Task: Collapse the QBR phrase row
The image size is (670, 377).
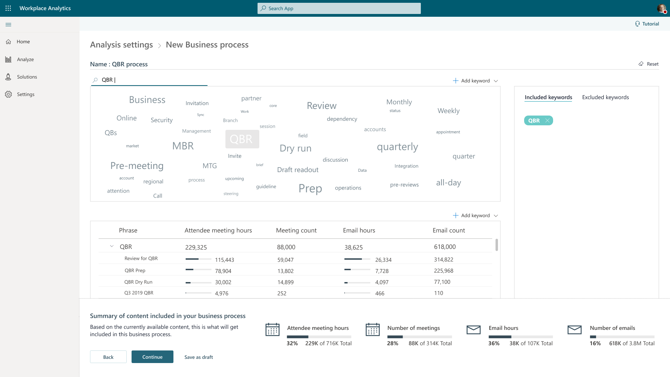Action: tap(112, 246)
